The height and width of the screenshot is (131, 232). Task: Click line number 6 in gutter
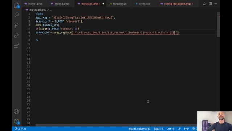coord(29,33)
